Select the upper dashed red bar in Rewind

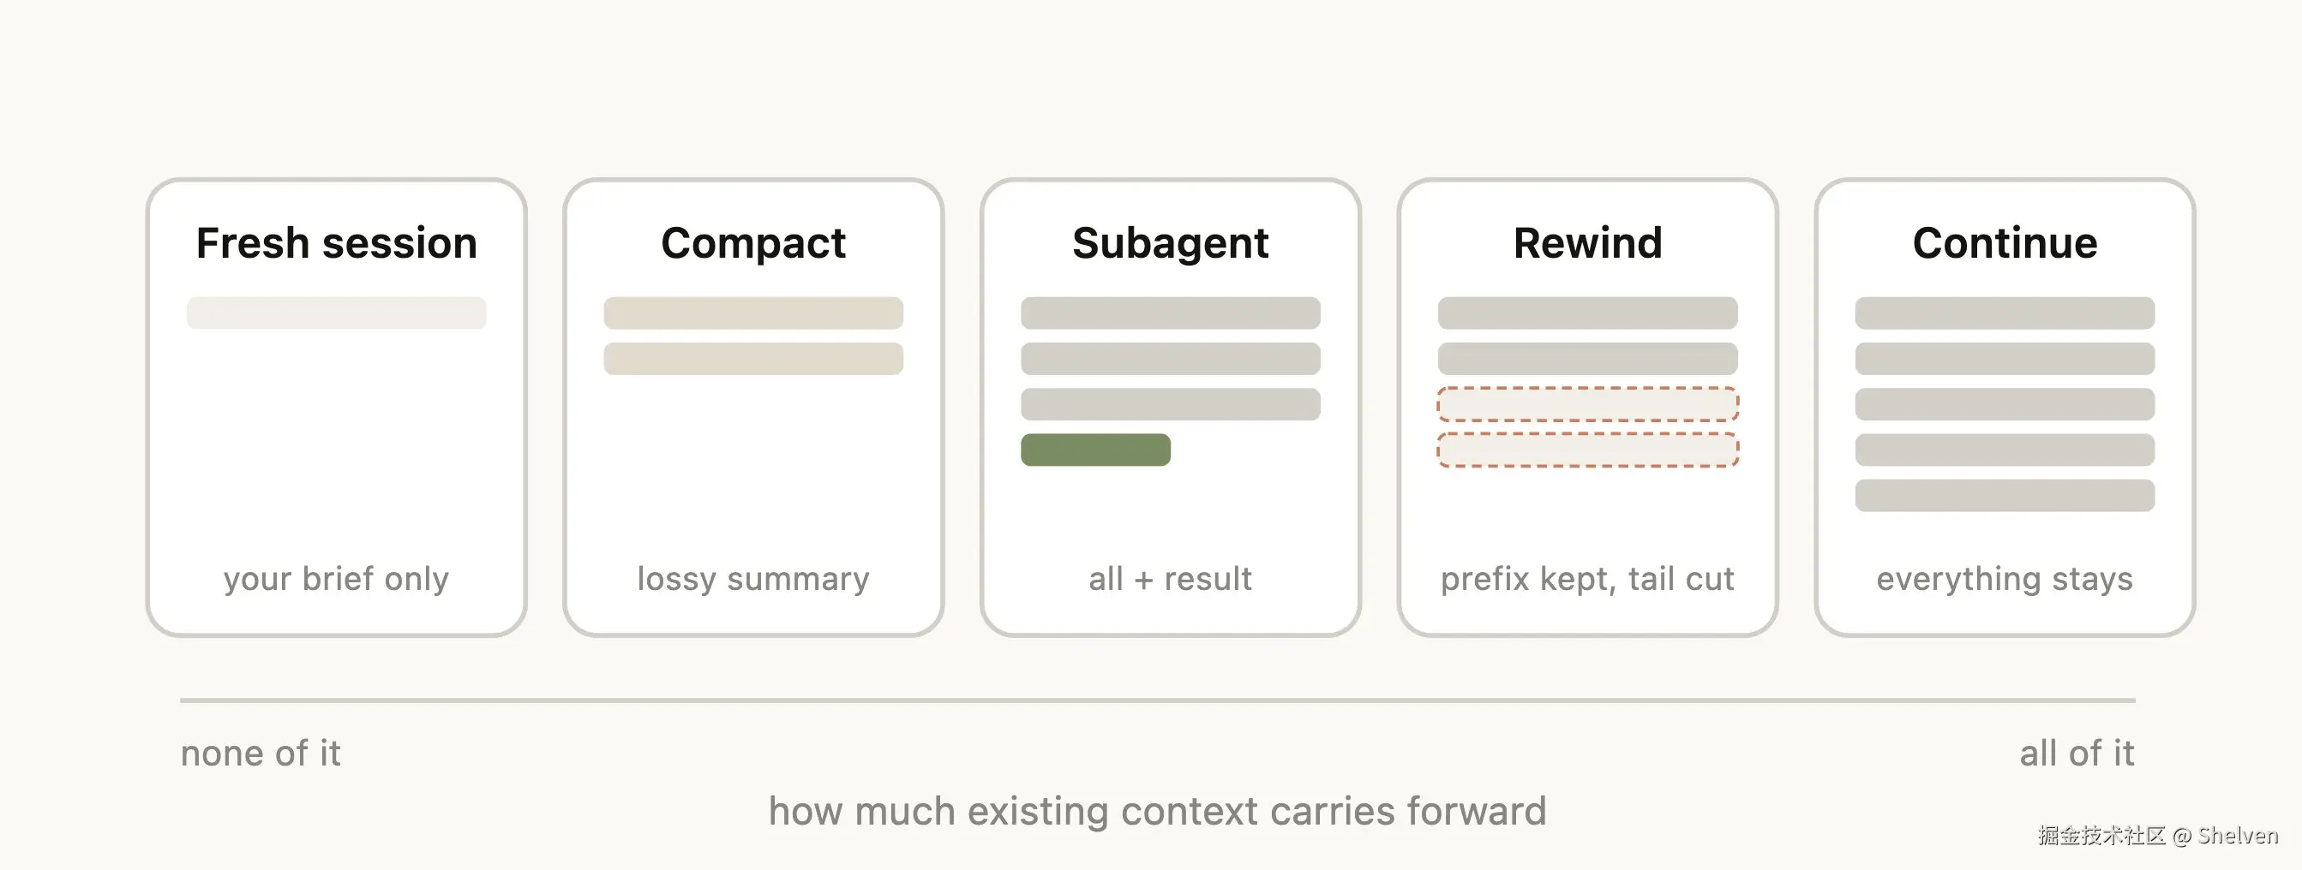(1587, 403)
